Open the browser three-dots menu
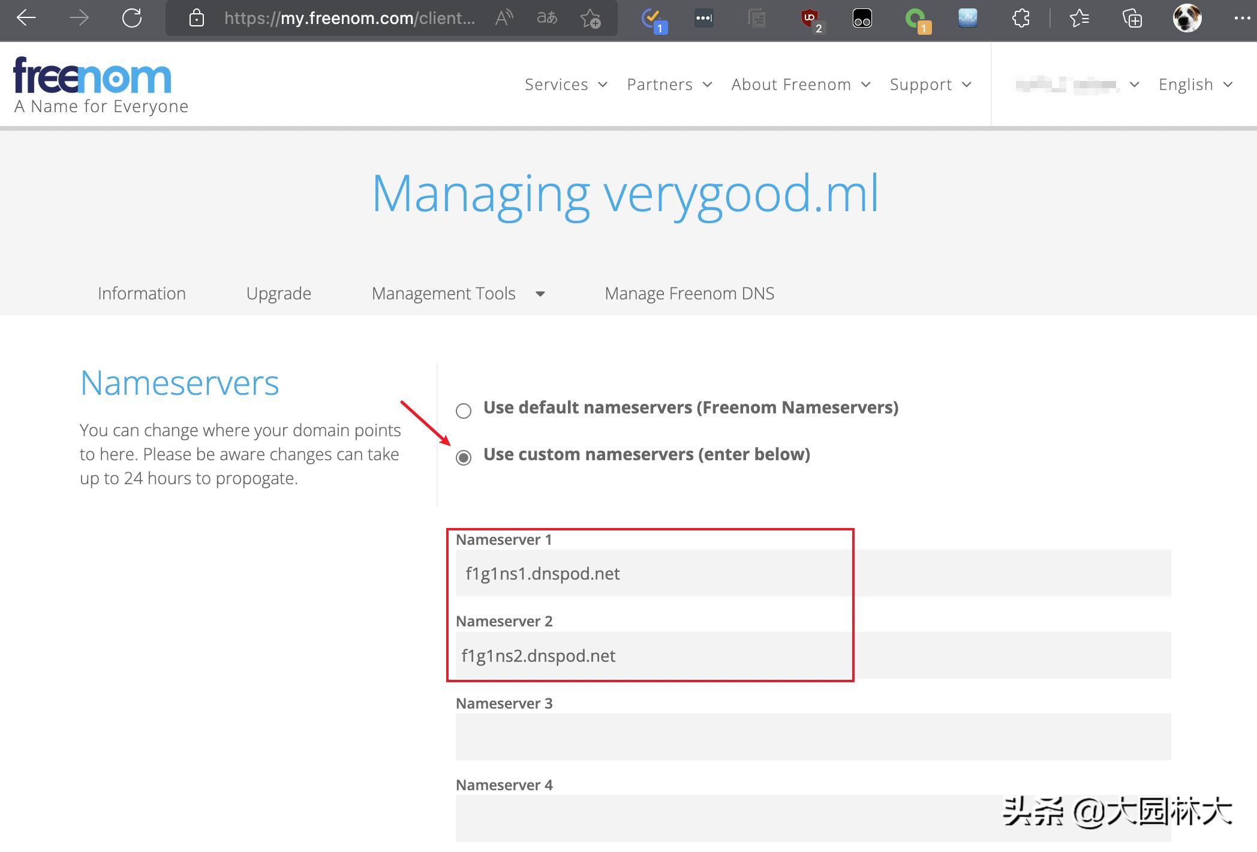 pos(1241,18)
